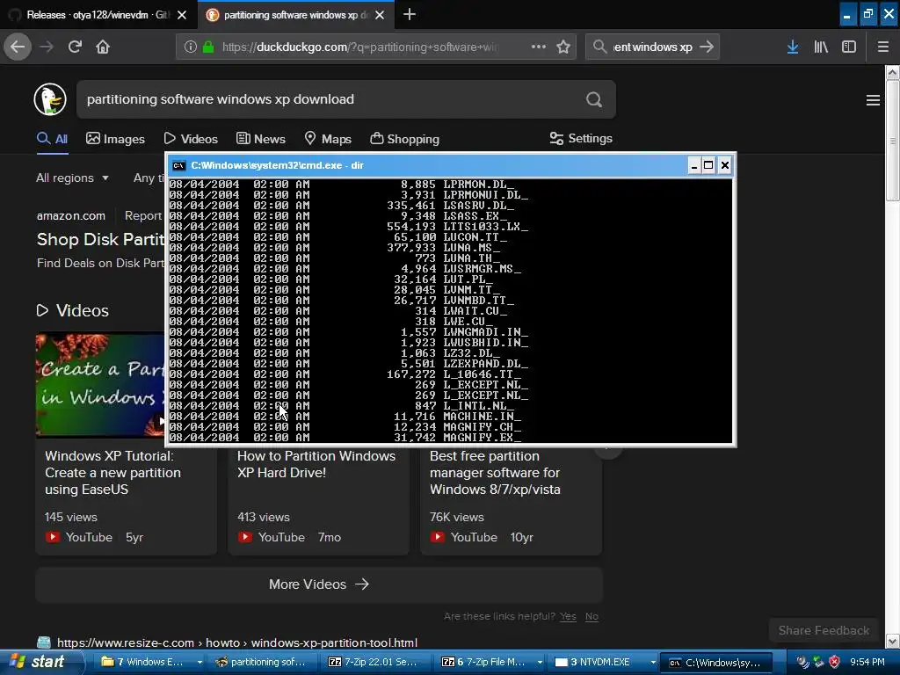Answer No to links helpful question
Image resolution: width=900 pixels, height=675 pixels.
[592, 616]
